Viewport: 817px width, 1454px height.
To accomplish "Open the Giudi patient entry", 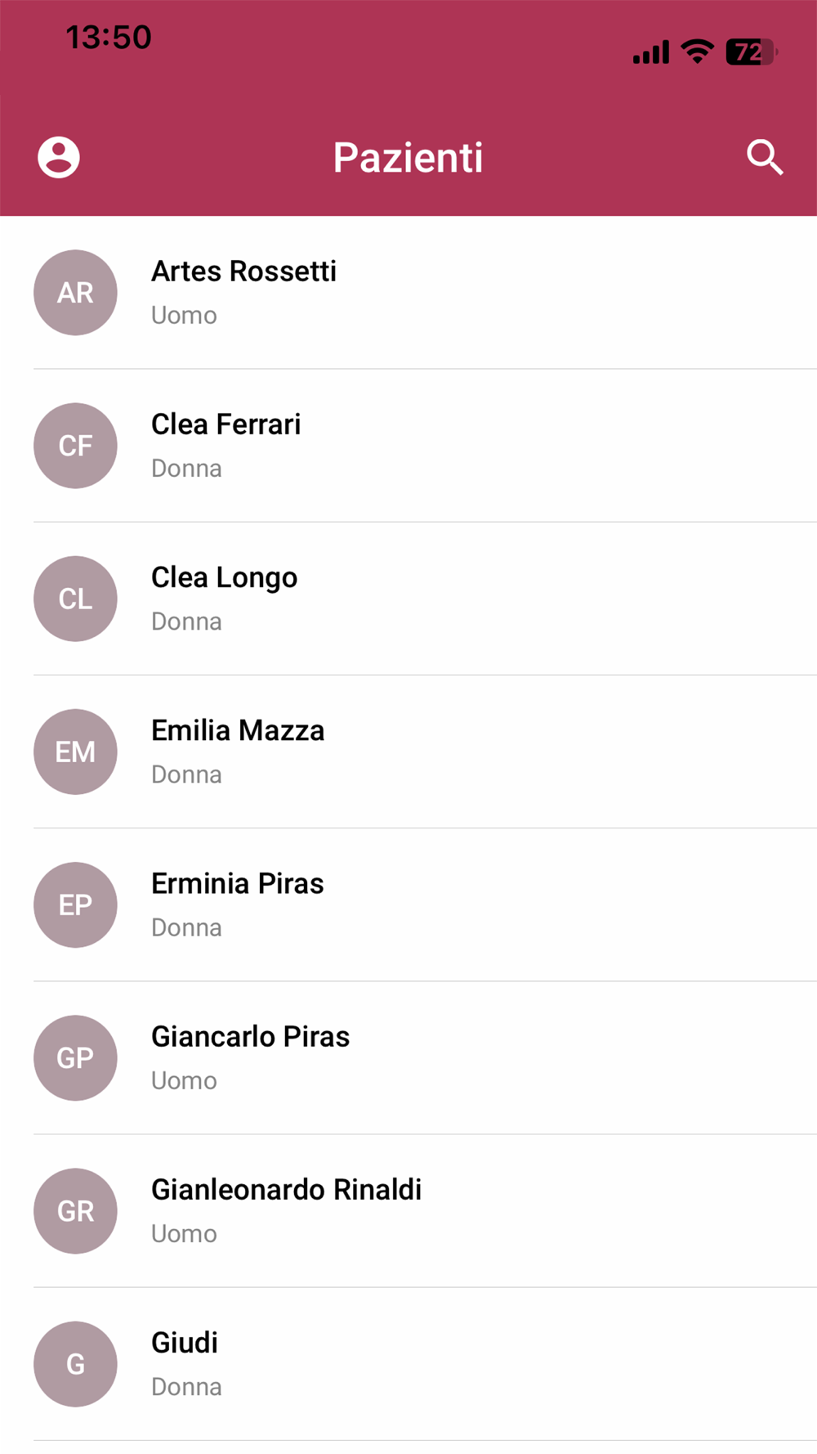I will pos(185,1342).
